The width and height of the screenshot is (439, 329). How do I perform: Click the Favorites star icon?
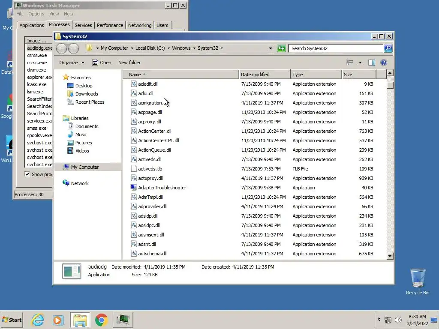pyautogui.click(x=66, y=77)
